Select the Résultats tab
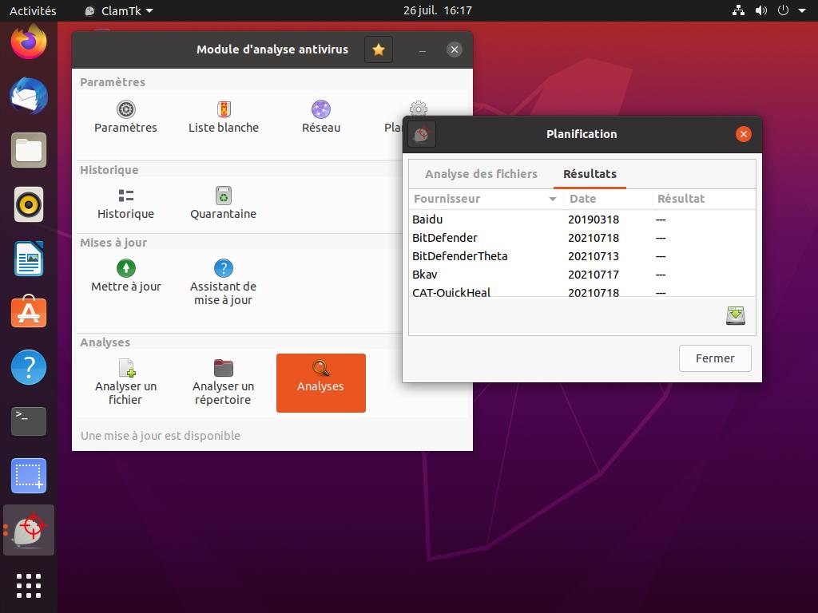Screen dimensions: 818x613 (x=590, y=174)
